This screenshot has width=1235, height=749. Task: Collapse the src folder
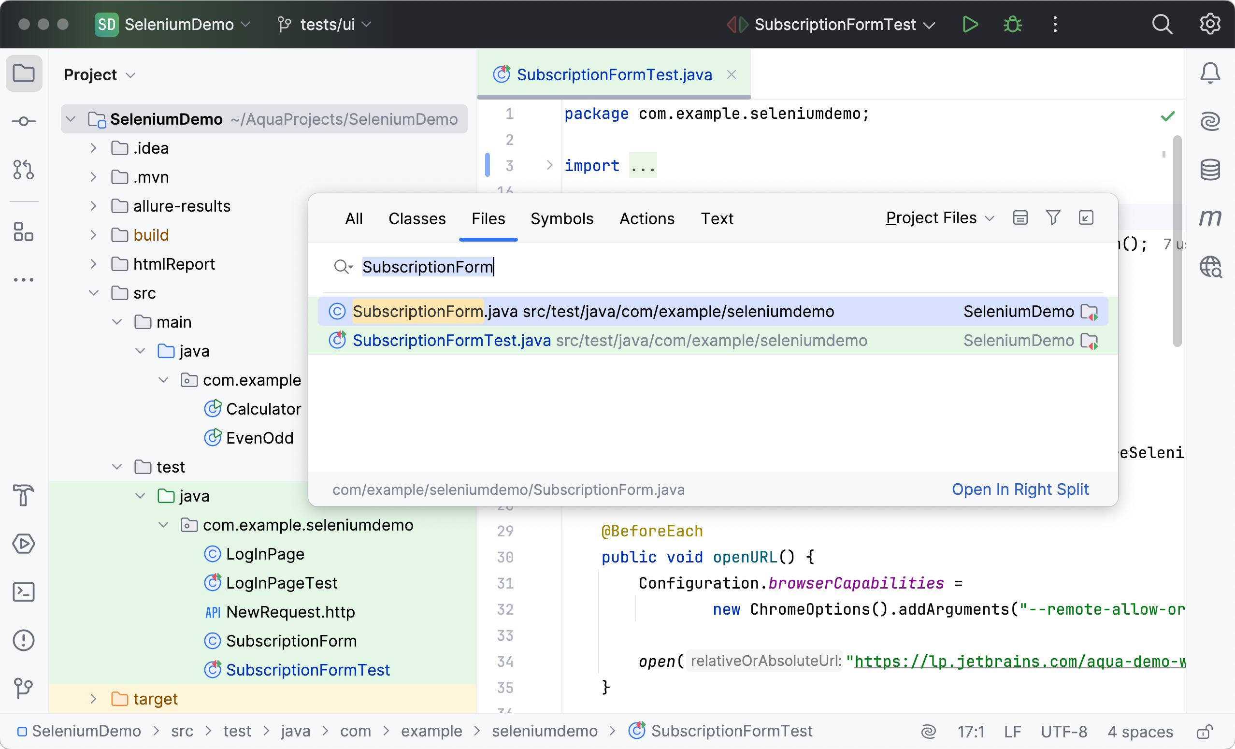(x=93, y=293)
